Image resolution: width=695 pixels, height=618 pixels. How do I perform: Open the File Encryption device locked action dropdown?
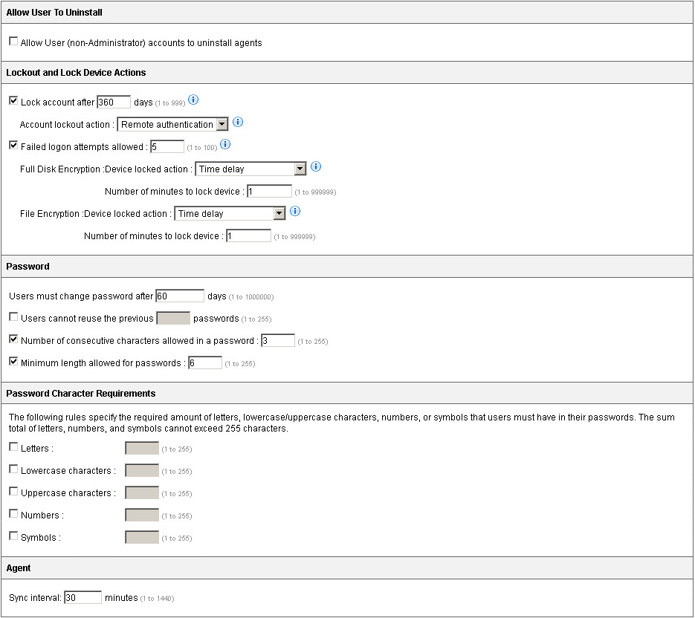279,213
